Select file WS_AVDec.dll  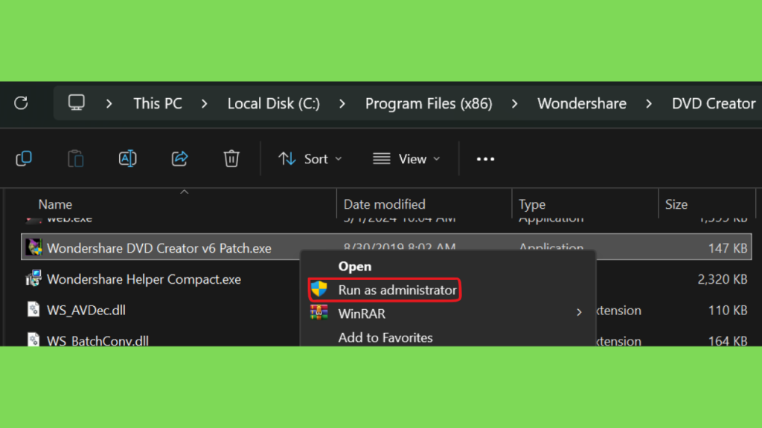pyautogui.click(x=86, y=310)
